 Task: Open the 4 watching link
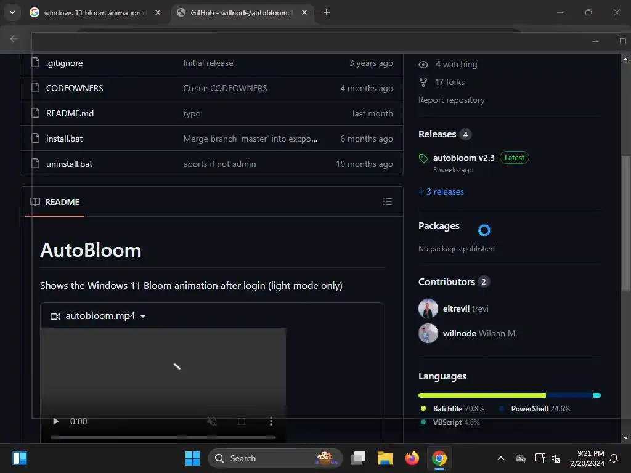coord(456,64)
